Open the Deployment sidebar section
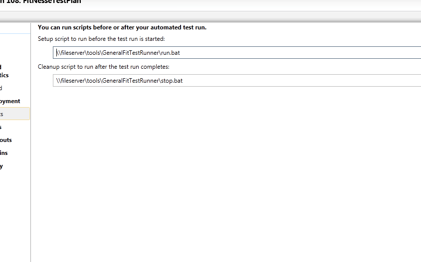Viewport: 421px width, 262px height. pyautogui.click(x=10, y=101)
